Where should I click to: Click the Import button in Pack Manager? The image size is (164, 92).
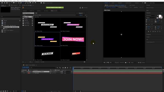point(81,13)
